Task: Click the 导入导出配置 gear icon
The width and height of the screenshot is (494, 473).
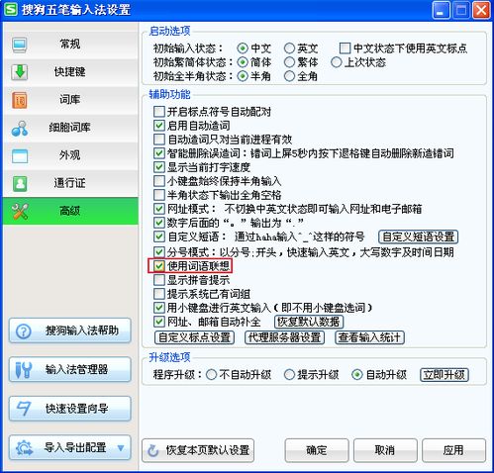Action: [24, 448]
